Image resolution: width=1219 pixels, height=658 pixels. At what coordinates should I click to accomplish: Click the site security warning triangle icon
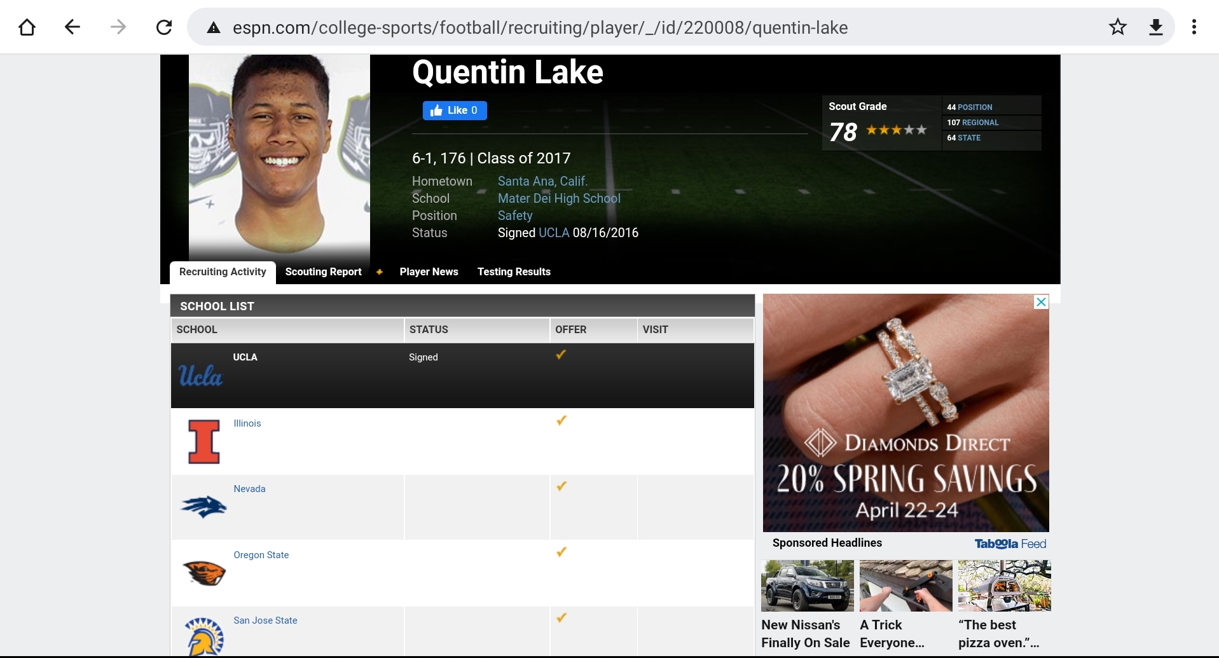pyautogui.click(x=214, y=27)
